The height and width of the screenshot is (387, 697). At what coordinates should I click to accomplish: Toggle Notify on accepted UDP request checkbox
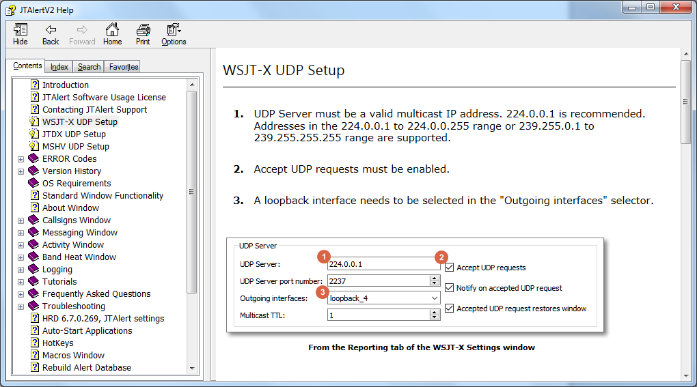(x=450, y=288)
